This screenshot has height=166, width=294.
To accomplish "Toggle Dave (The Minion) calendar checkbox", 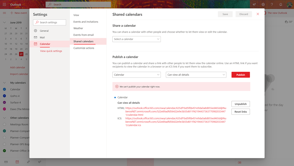I will click(5, 109).
